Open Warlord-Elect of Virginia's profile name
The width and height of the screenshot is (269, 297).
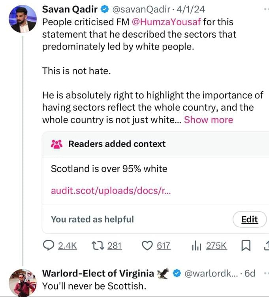(98, 273)
